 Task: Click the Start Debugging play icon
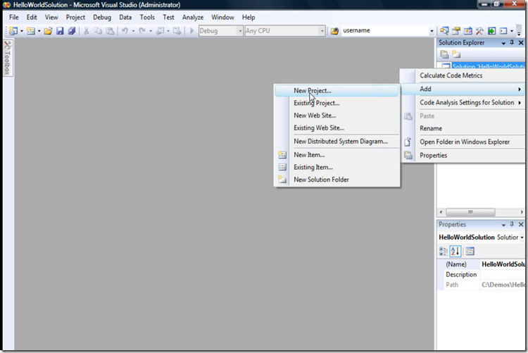[x=191, y=31]
